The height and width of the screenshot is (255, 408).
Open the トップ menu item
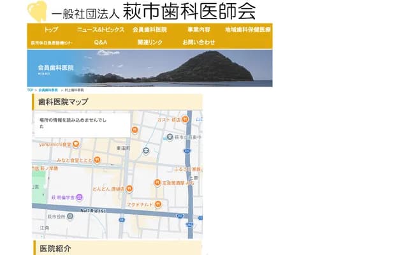coord(51,30)
